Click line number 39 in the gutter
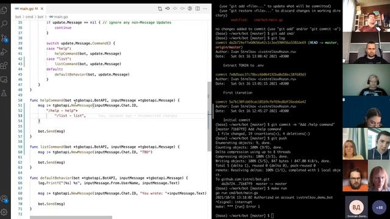Image resolution: width=390 pixels, height=219 pixels. [20, 43]
